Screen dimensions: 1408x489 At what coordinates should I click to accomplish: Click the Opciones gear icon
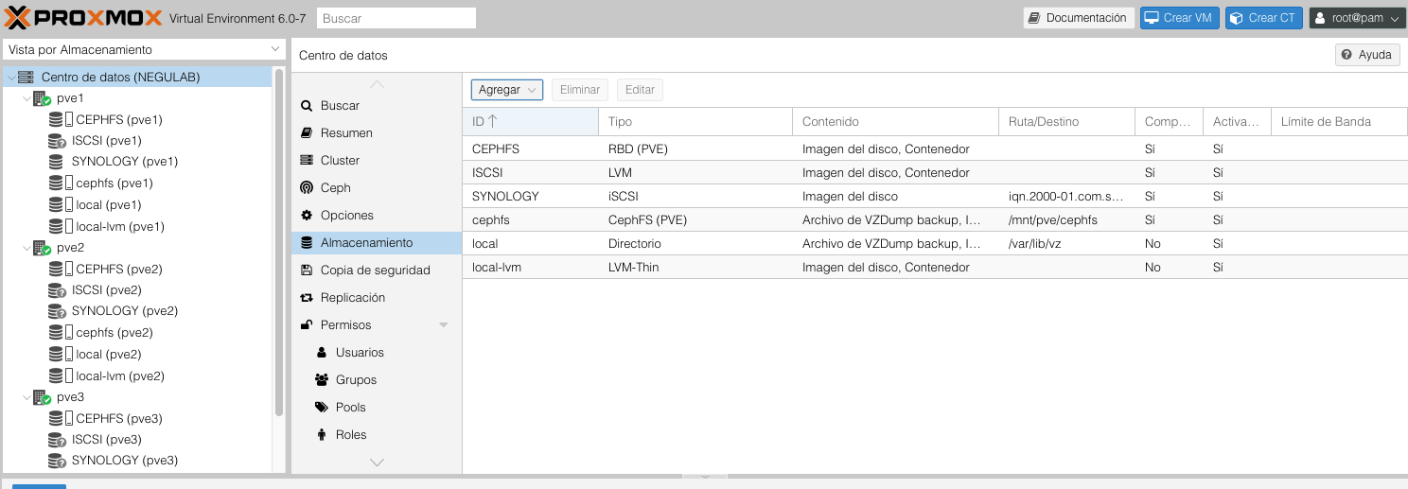pos(307,215)
